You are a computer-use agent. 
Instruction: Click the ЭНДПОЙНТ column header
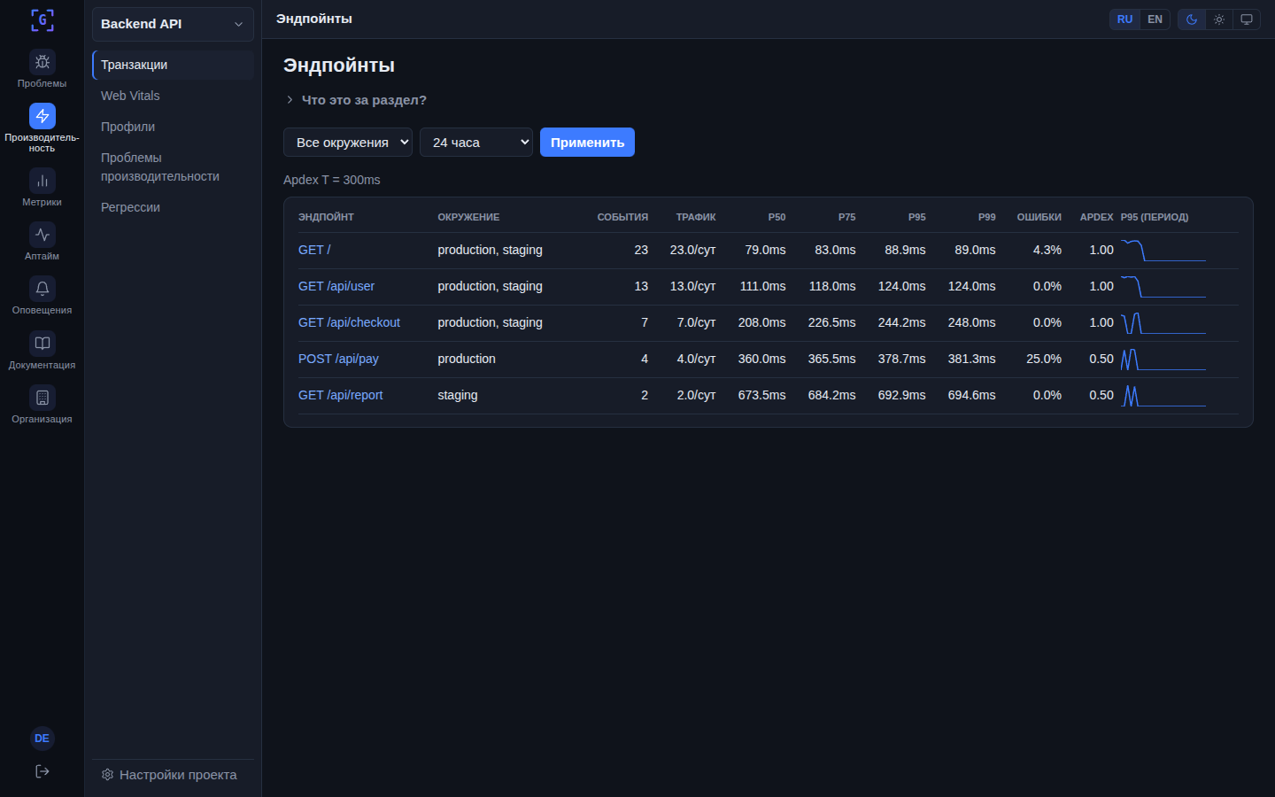coord(326,217)
